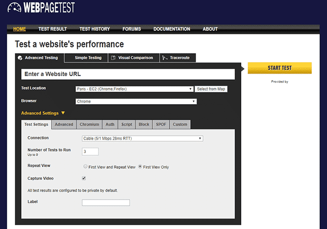Switch to the Simple Testing tab
The width and height of the screenshot is (327, 229).
click(x=88, y=58)
